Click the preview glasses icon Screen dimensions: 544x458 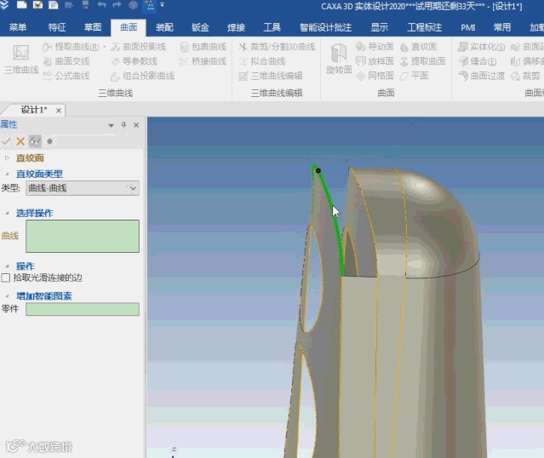click(x=35, y=141)
